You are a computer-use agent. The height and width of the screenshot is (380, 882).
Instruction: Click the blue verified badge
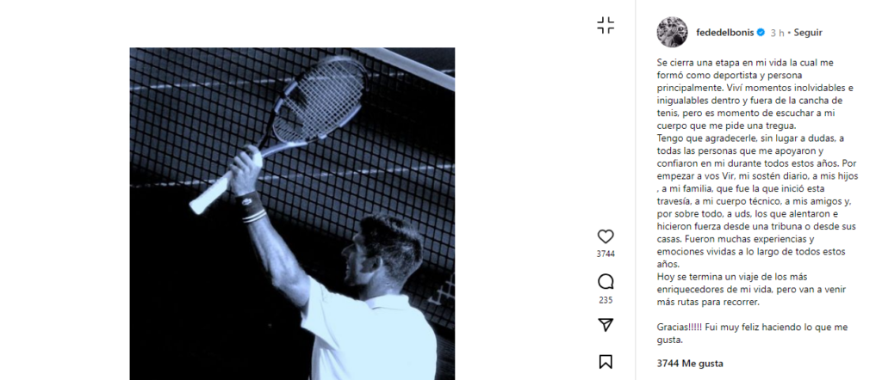[x=761, y=33]
